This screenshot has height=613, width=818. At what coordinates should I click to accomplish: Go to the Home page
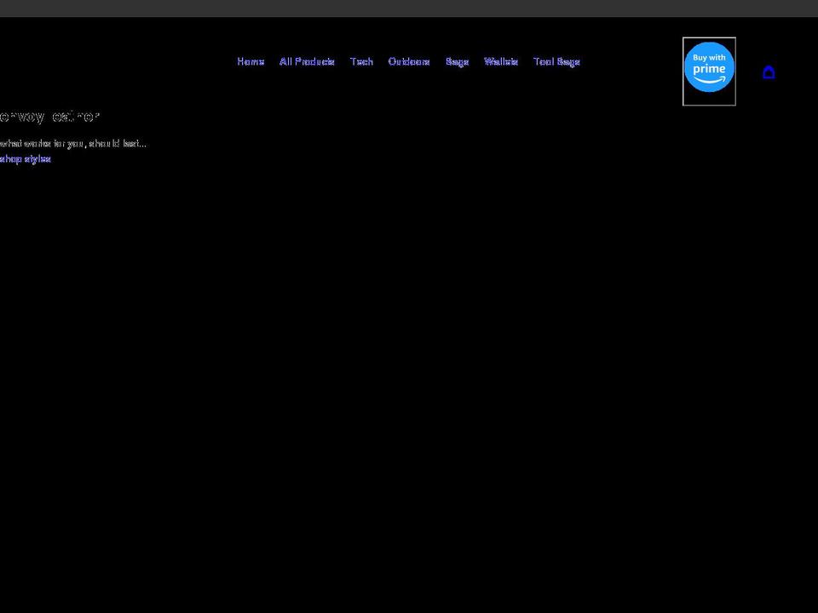[251, 61]
